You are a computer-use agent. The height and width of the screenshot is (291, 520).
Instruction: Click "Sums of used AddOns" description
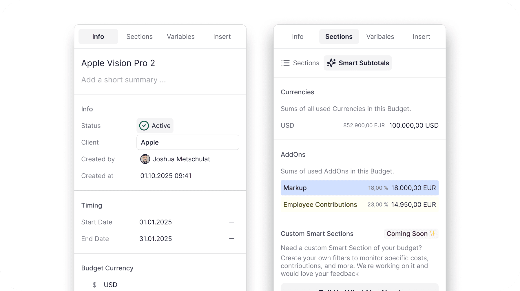337,171
